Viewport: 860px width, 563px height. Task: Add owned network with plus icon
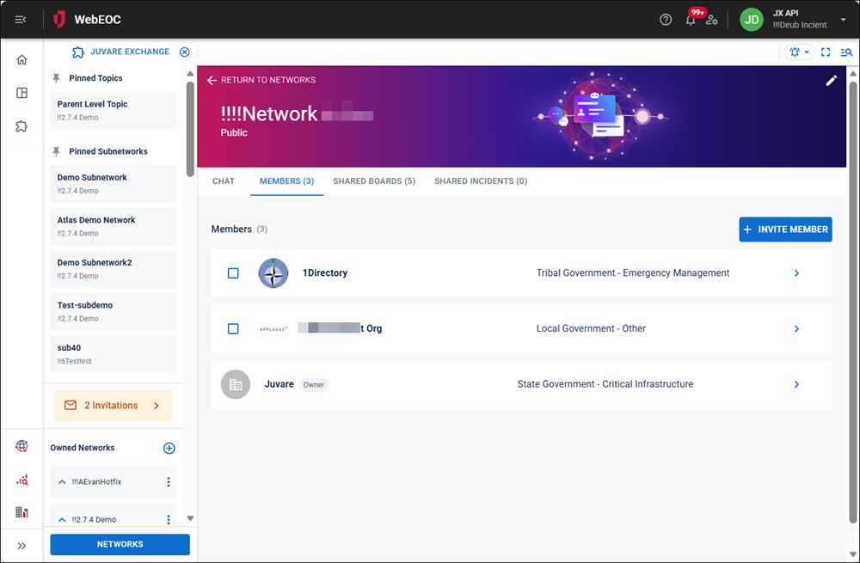click(169, 449)
